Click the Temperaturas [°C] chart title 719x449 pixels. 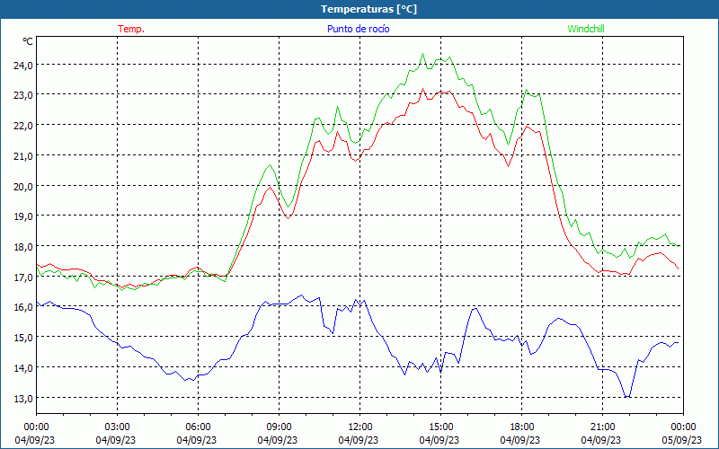click(x=368, y=9)
